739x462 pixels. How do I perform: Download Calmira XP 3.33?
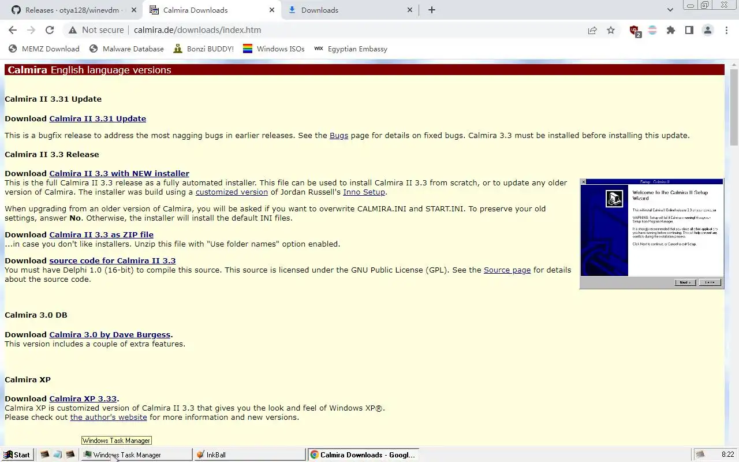coord(83,398)
